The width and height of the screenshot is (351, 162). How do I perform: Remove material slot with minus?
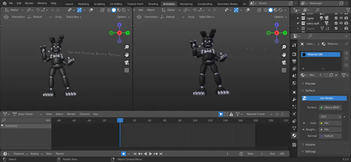pos(346,59)
